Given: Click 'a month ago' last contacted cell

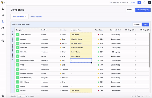Looking at the screenshot, I should tap(116, 91).
